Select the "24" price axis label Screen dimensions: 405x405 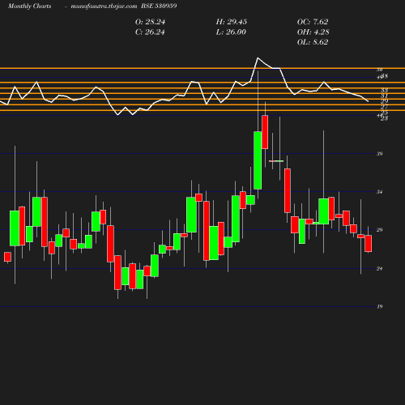pos(380,269)
